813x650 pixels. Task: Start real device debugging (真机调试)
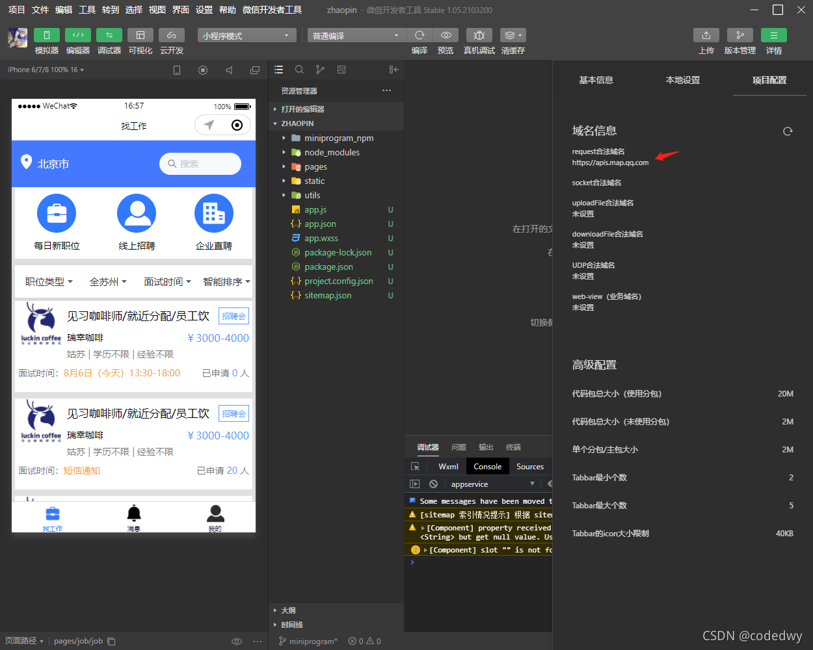tap(479, 35)
